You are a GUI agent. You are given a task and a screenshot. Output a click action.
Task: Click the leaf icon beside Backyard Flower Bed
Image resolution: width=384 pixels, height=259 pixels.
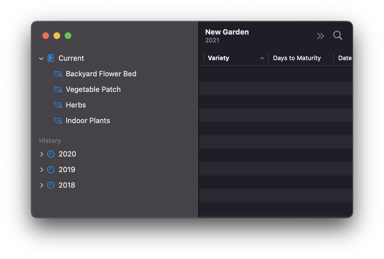(x=58, y=74)
